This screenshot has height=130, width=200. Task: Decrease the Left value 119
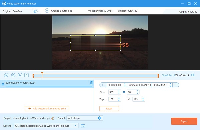pyautogui.click(x=143, y=100)
